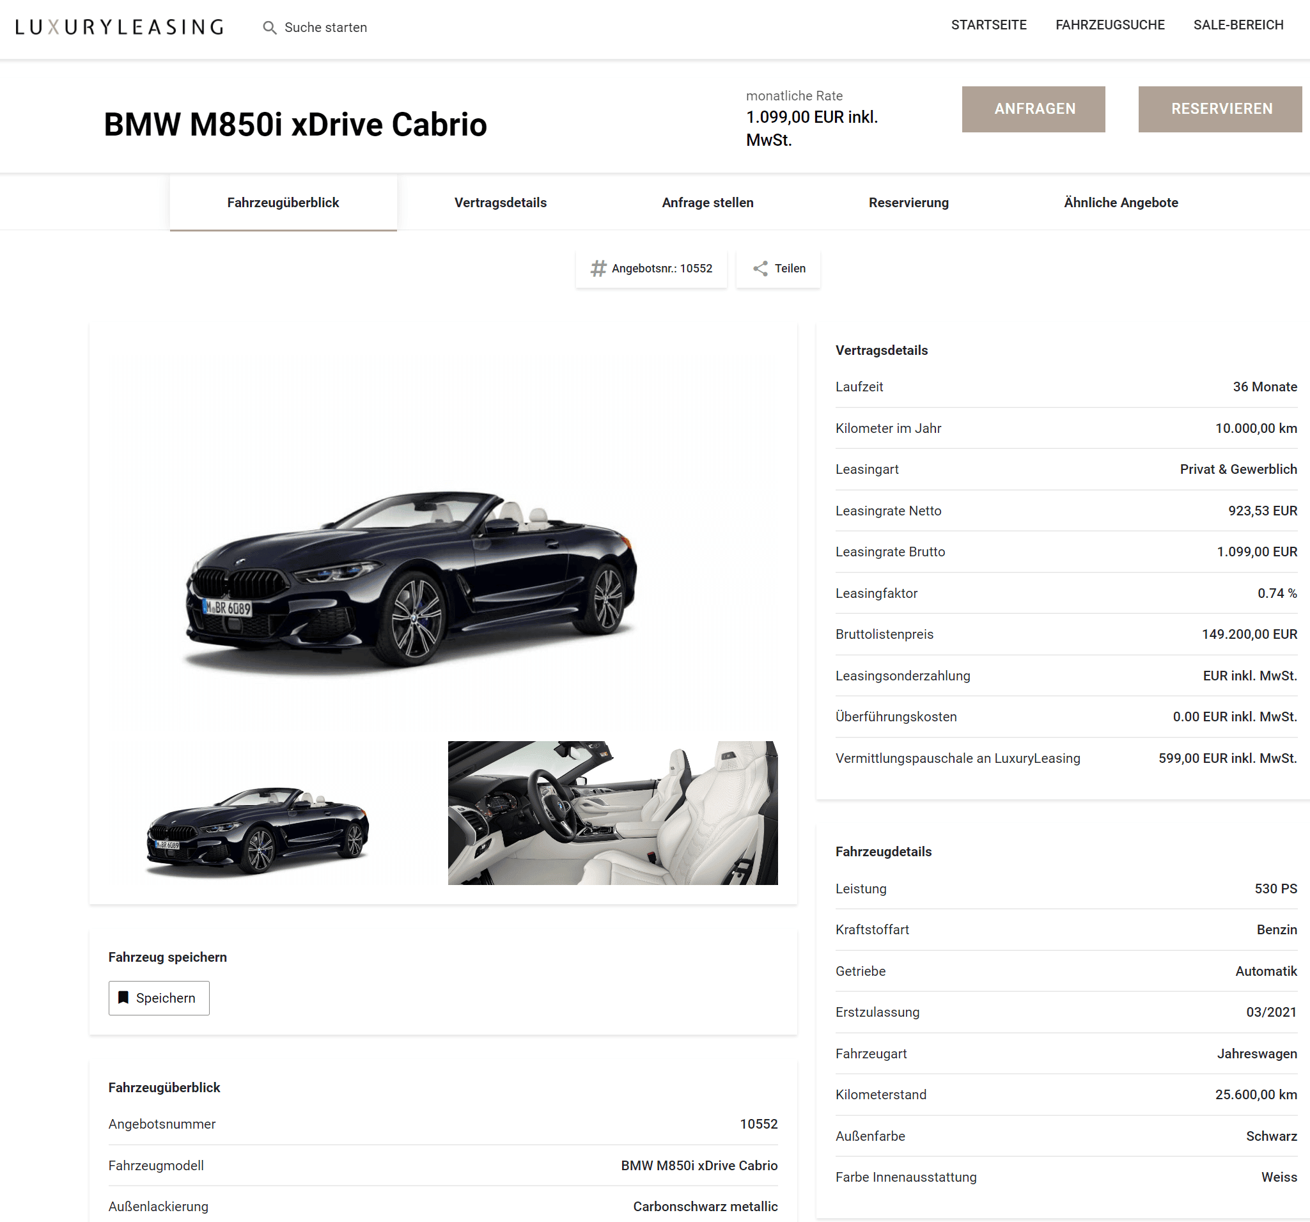Click the 'Vermittlungspauschale an LuxuryLeasing' label
The image size is (1310, 1222).
(x=958, y=758)
